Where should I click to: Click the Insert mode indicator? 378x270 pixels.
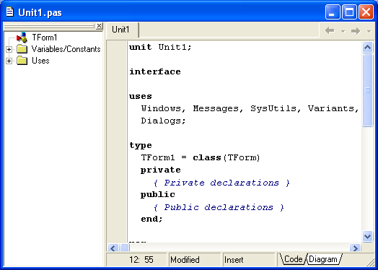click(234, 260)
